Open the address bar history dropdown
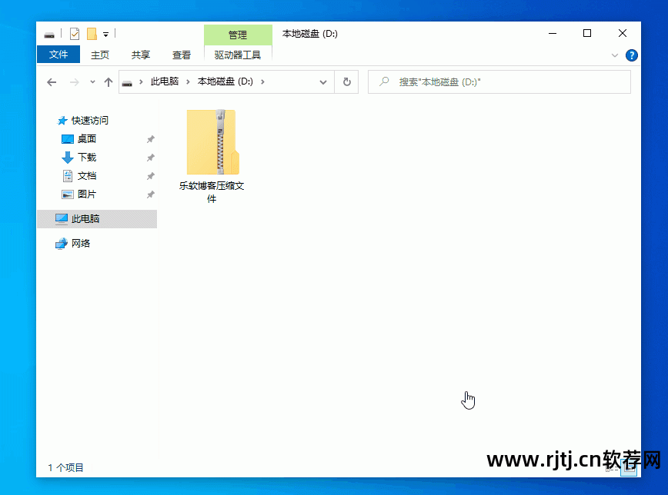 pos(323,81)
